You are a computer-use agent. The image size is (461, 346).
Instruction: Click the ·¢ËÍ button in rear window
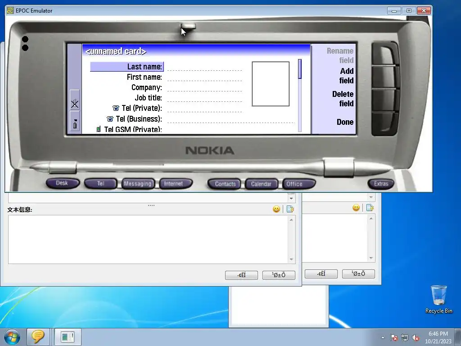(321, 273)
